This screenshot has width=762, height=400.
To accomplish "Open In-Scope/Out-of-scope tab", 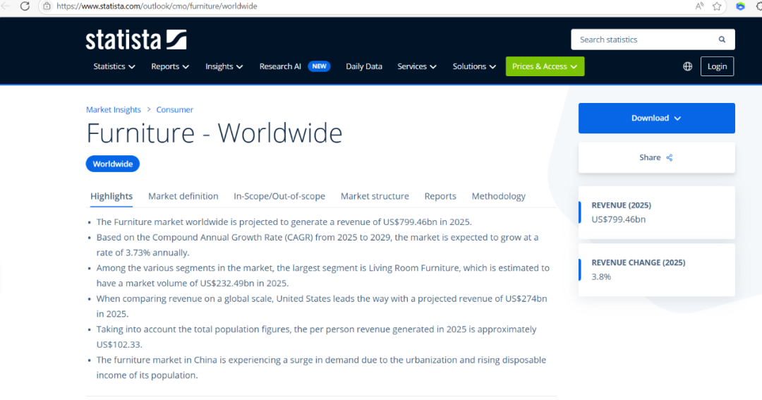I will click(279, 196).
